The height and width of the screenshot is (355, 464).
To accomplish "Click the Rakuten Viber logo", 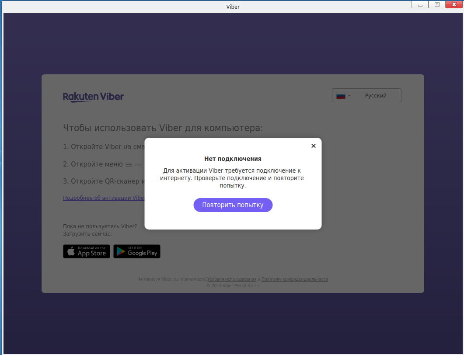I will pyautogui.click(x=93, y=97).
